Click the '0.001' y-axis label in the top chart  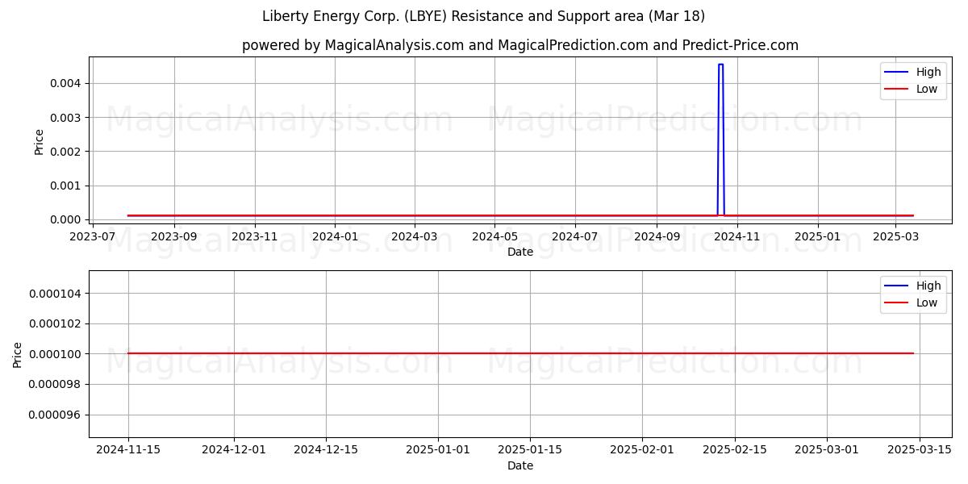[x=65, y=186]
